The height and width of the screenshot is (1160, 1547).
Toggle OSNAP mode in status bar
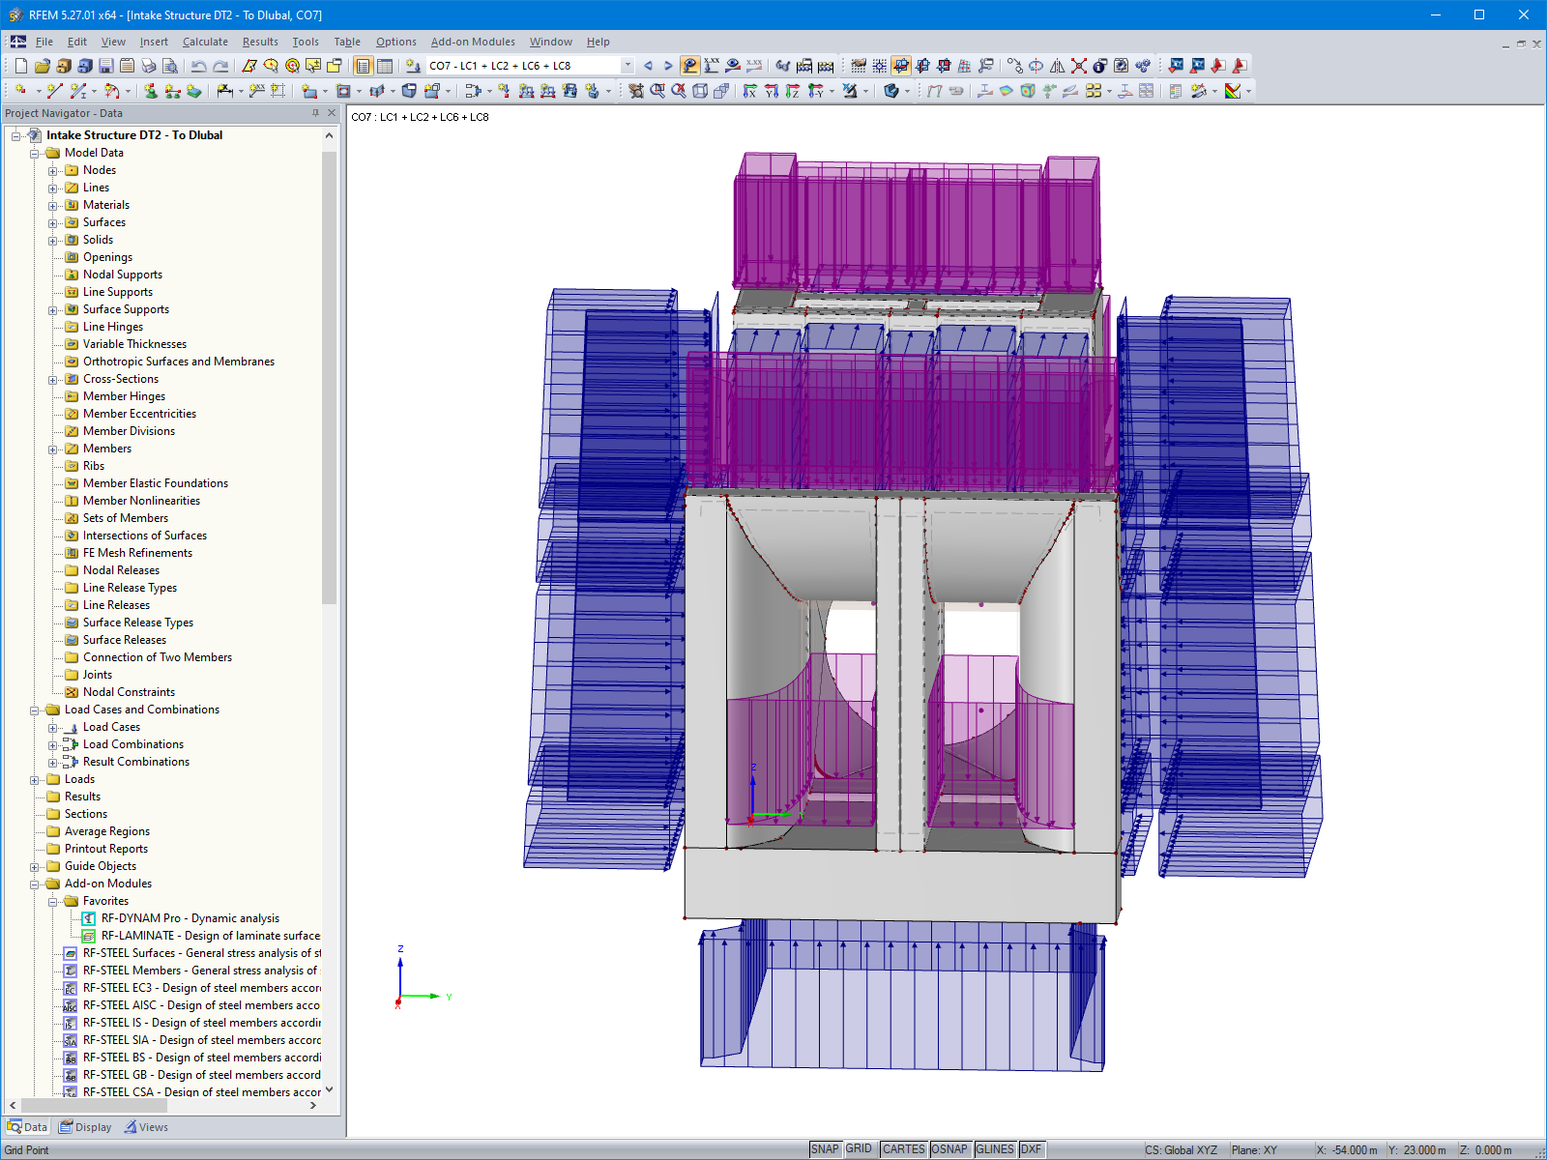tap(950, 1149)
